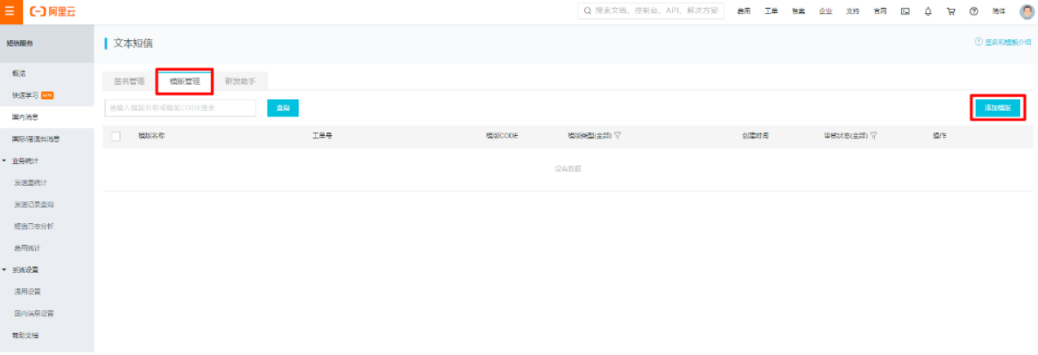Image resolution: width=1038 pixels, height=355 pixels.
Task: Open 费用 in the top bar
Action: click(744, 11)
